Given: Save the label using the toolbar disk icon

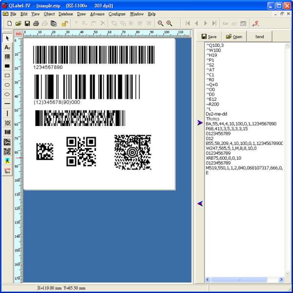Looking at the screenshot, I should pyautogui.click(x=27, y=23).
